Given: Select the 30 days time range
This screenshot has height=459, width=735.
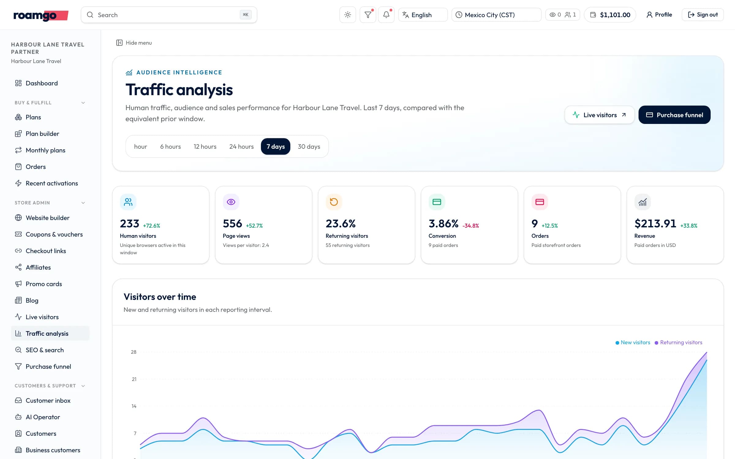Looking at the screenshot, I should pyautogui.click(x=309, y=147).
